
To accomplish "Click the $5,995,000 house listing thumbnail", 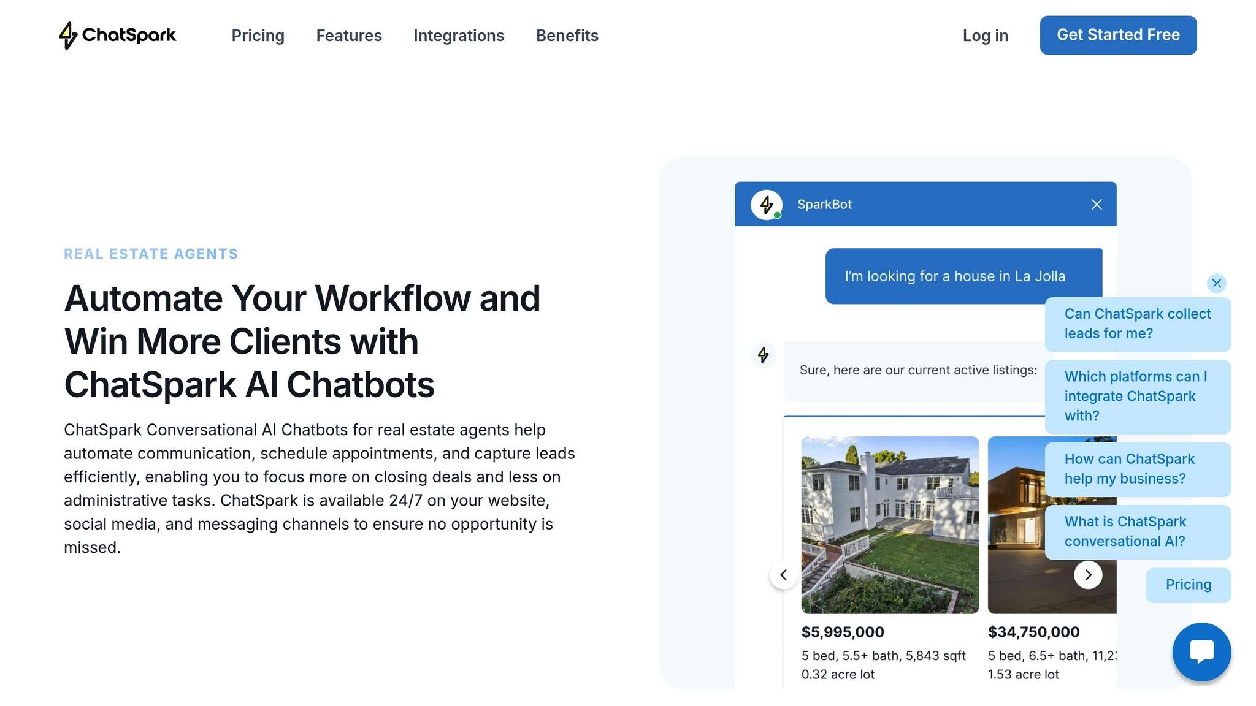I will coord(889,524).
